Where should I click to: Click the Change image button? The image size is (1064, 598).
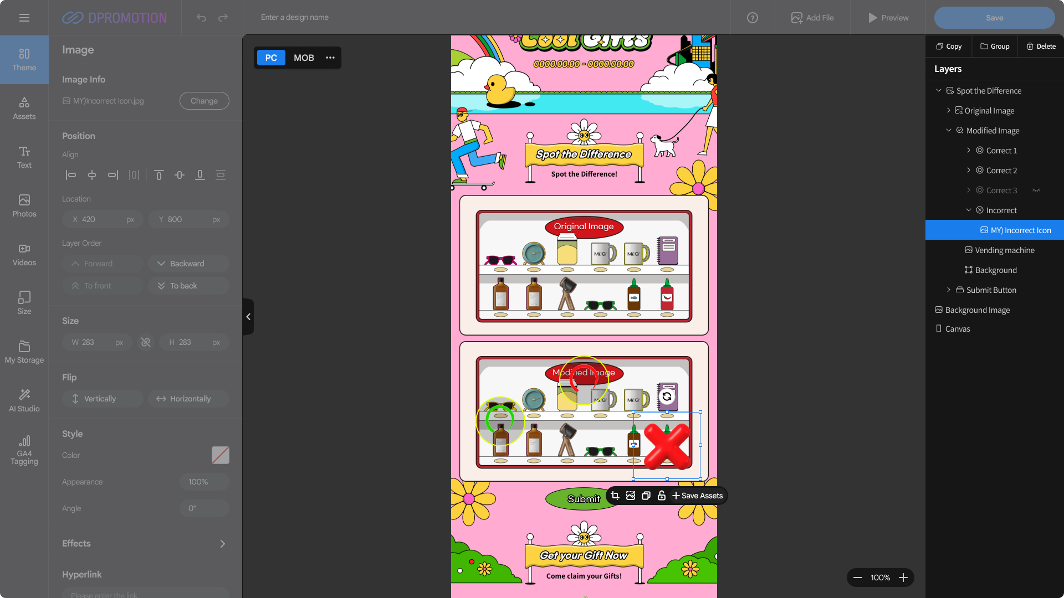pos(204,101)
